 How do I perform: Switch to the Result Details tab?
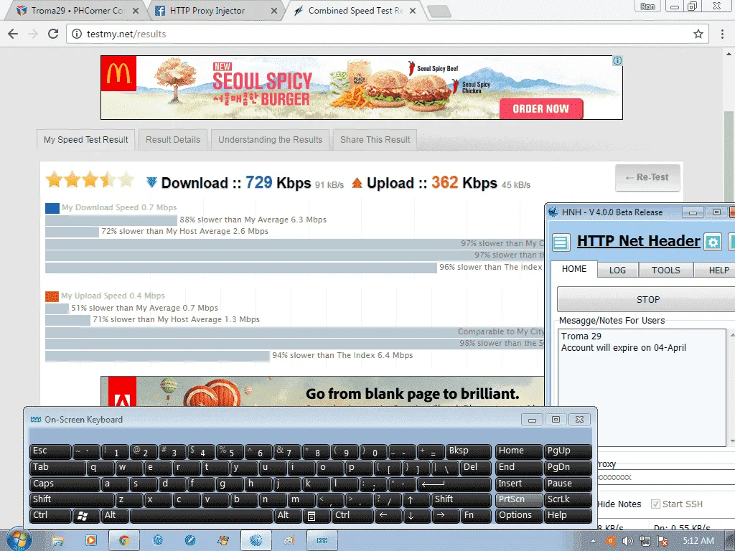click(173, 140)
